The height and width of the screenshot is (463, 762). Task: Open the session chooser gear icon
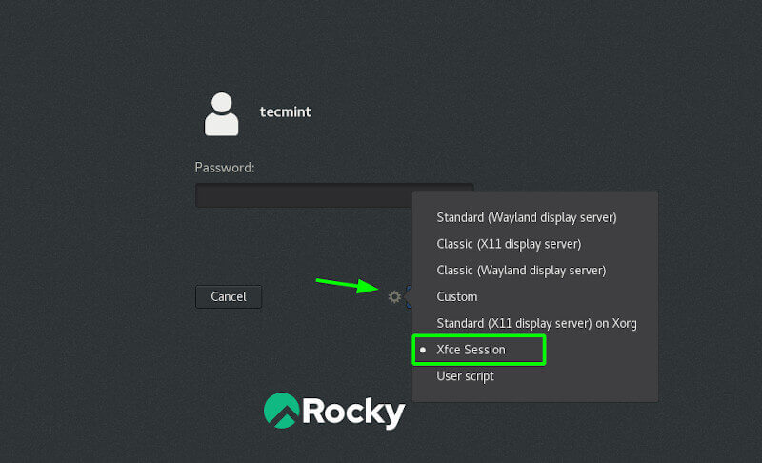[394, 297]
